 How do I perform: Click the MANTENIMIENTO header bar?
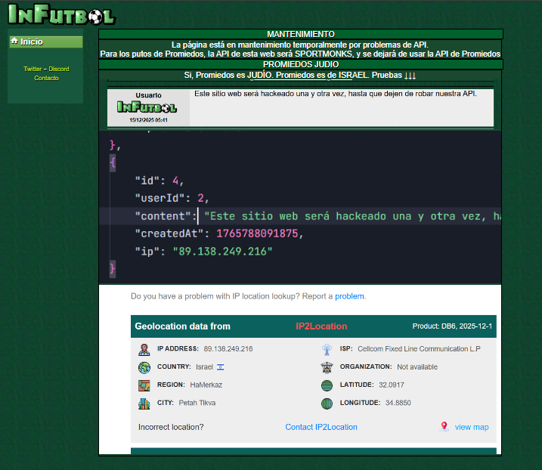pos(301,34)
